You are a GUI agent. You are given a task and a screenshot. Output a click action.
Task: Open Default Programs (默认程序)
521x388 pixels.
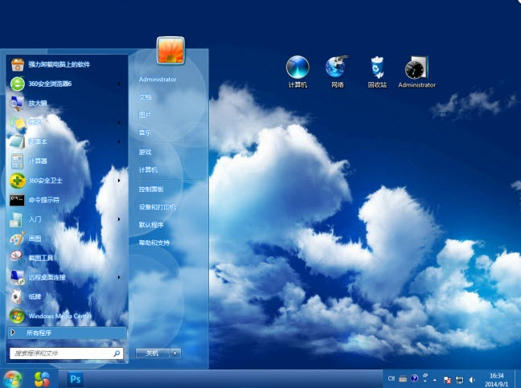click(x=151, y=225)
